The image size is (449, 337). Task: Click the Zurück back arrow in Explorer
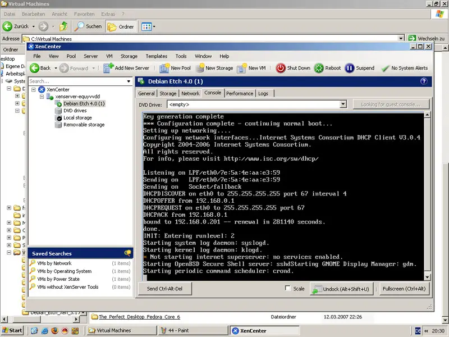[x=7, y=26]
